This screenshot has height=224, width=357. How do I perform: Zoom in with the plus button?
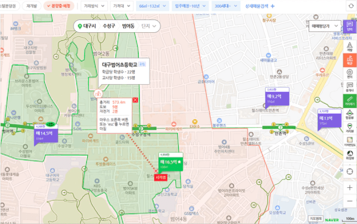point(350,188)
